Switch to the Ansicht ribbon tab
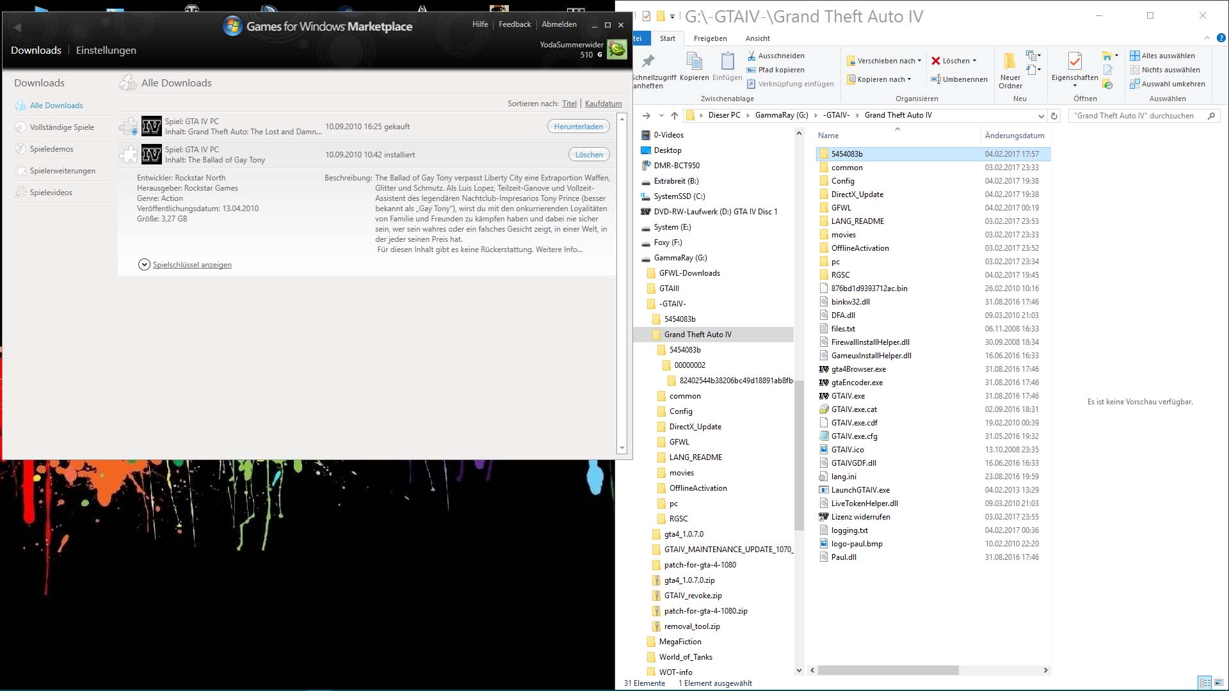1229x691 pixels. [x=757, y=38]
